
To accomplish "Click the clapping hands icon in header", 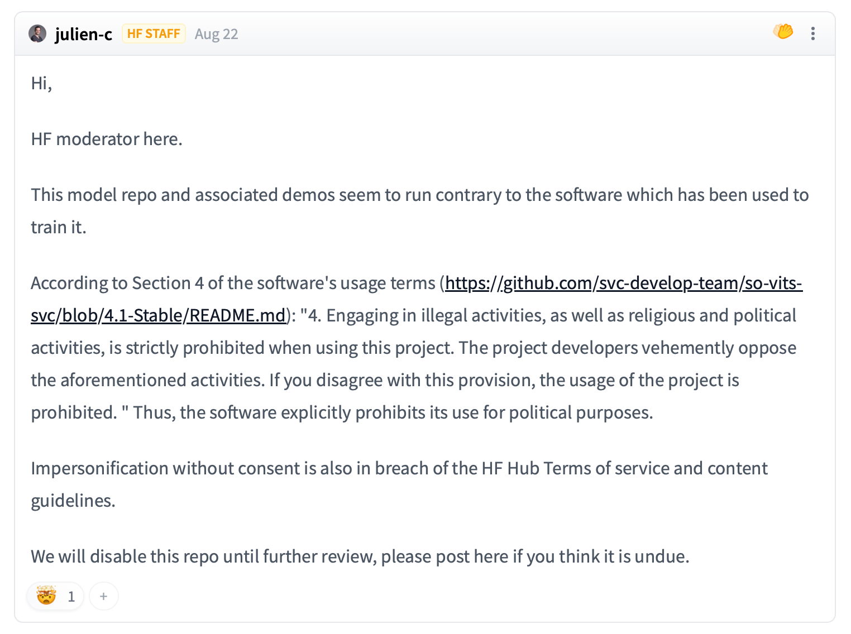I will 783,32.
